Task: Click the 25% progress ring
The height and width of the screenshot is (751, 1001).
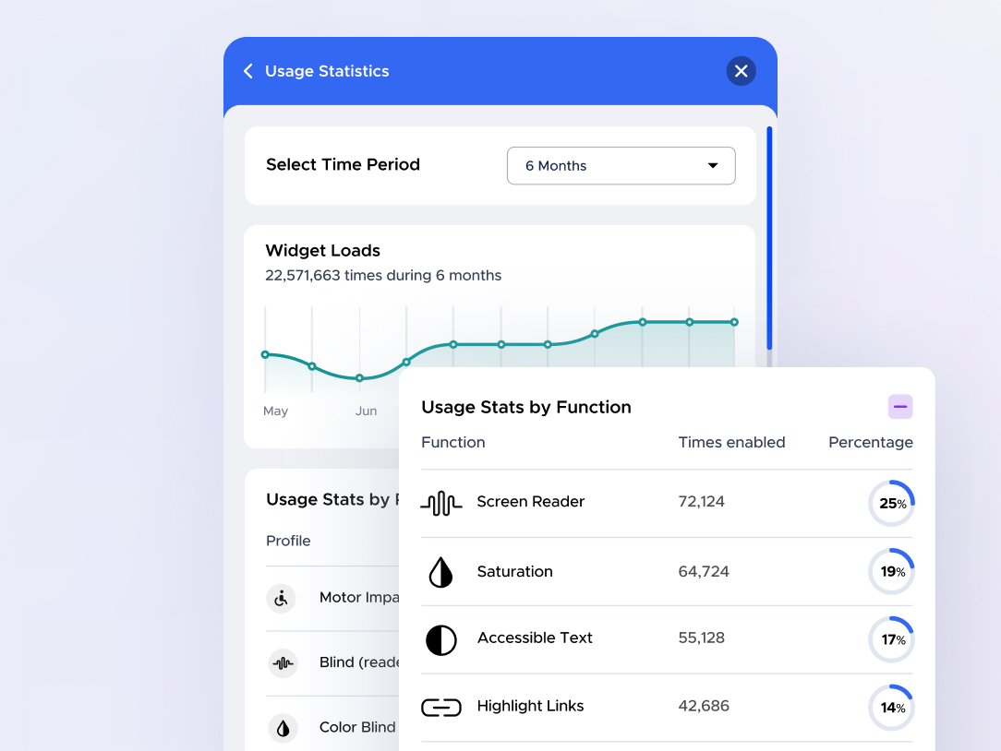Action: coord(891,504)
